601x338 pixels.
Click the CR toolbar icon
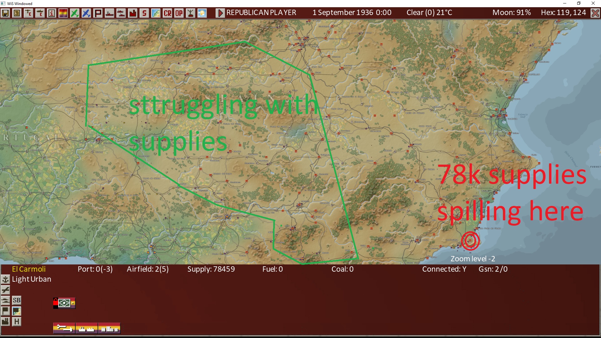(167, 13)
